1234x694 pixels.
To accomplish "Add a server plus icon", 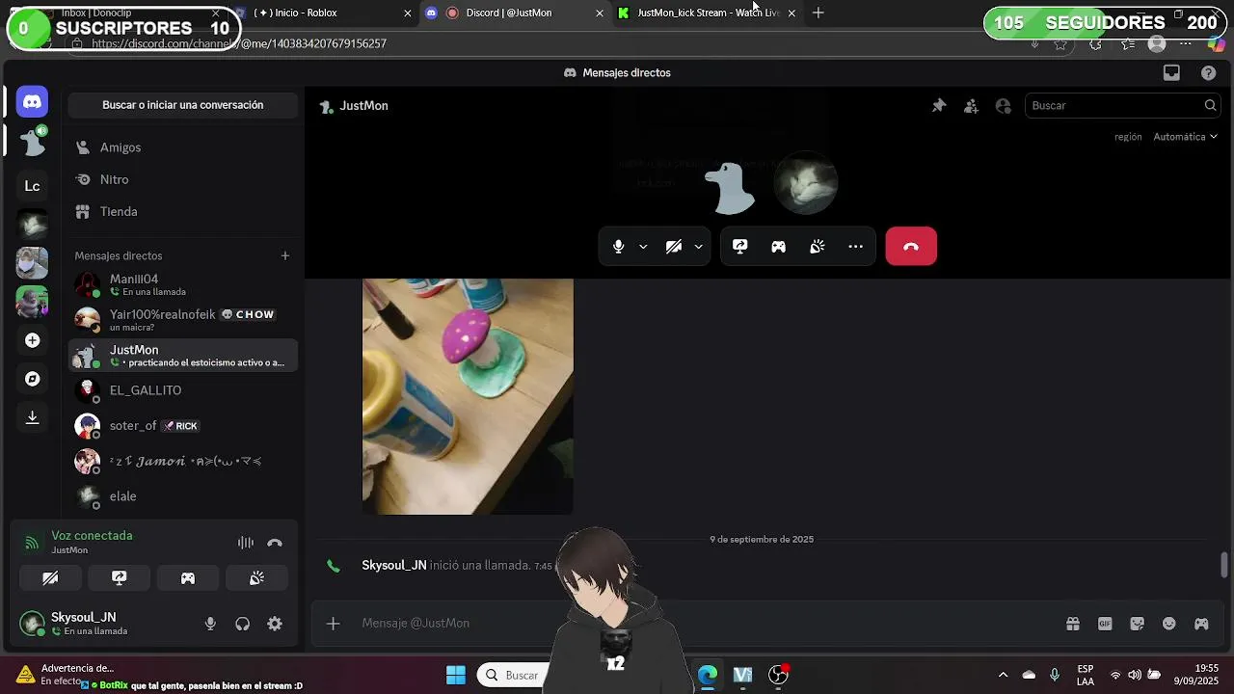I will pyautogui.click(x=32, y=340).
